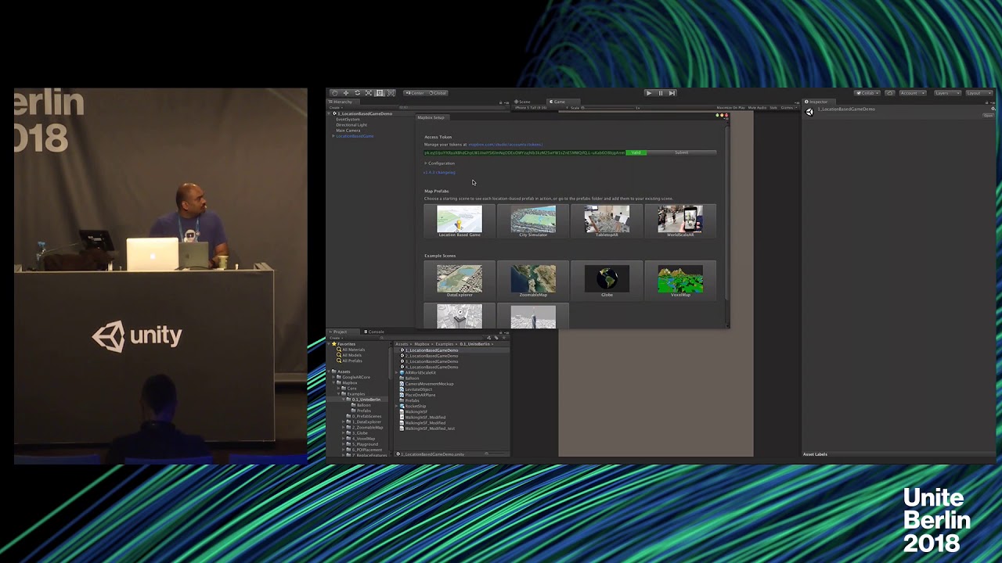The width and height of the screenshot is (1002, 563).
Task: Open the ZoomableMap example scene
Action: point(533,280)
